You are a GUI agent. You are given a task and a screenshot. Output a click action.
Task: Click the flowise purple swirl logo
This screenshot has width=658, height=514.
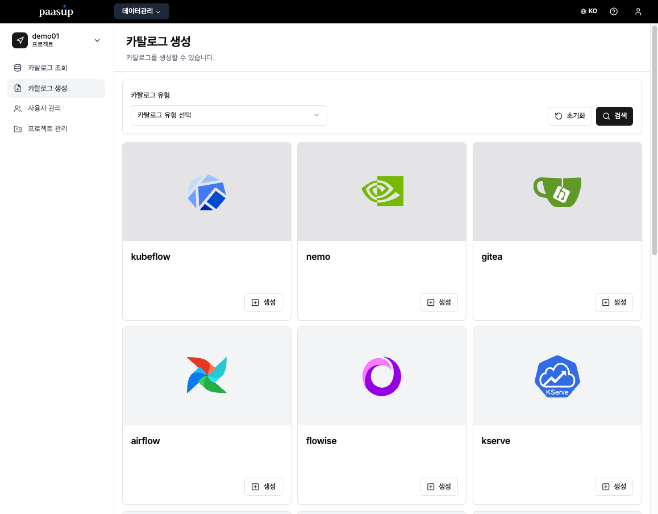click(x=382, y=376)
